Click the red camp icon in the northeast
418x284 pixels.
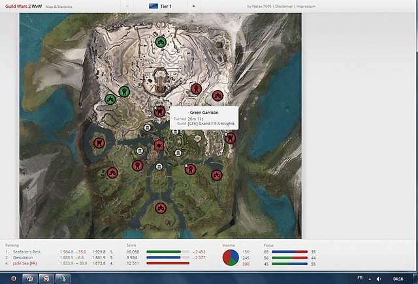[218, 96]
